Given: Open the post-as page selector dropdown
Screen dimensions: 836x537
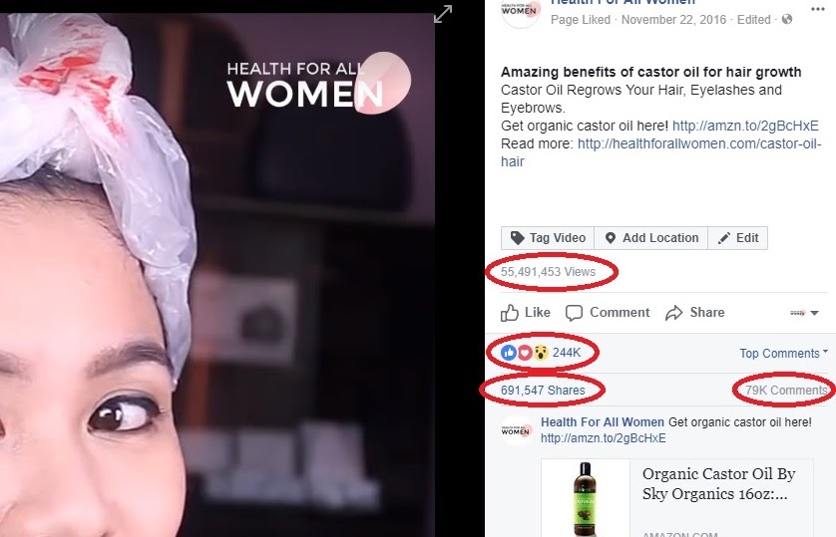Looking at the screenshot, I should point(804,313).
